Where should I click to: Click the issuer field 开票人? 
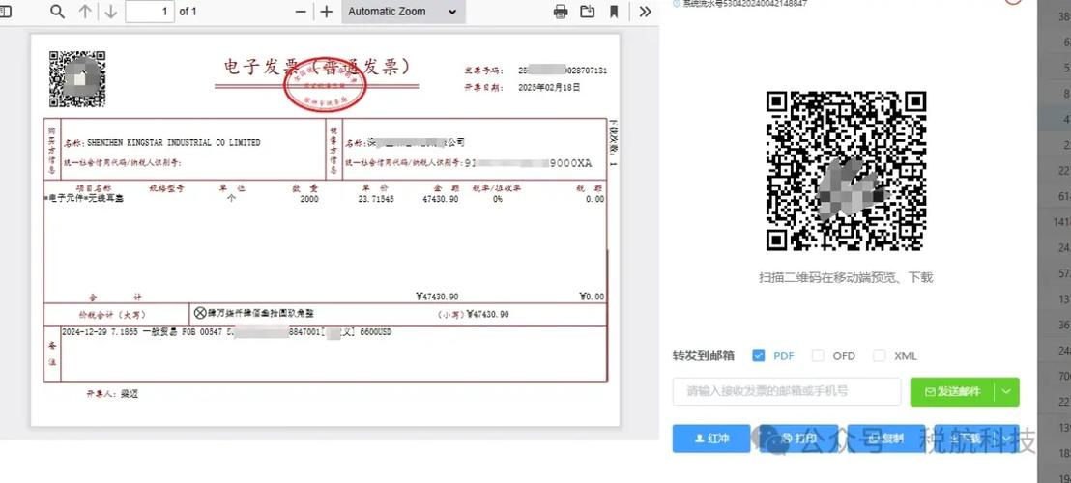click(112, 394)
